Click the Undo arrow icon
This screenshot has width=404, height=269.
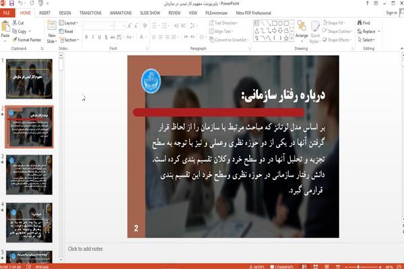tap(21, 3)
